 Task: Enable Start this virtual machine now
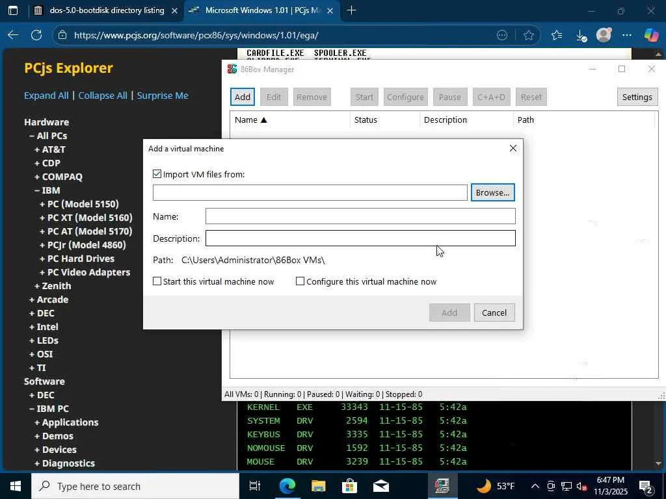pyautogui.click(x=157, y=281)
